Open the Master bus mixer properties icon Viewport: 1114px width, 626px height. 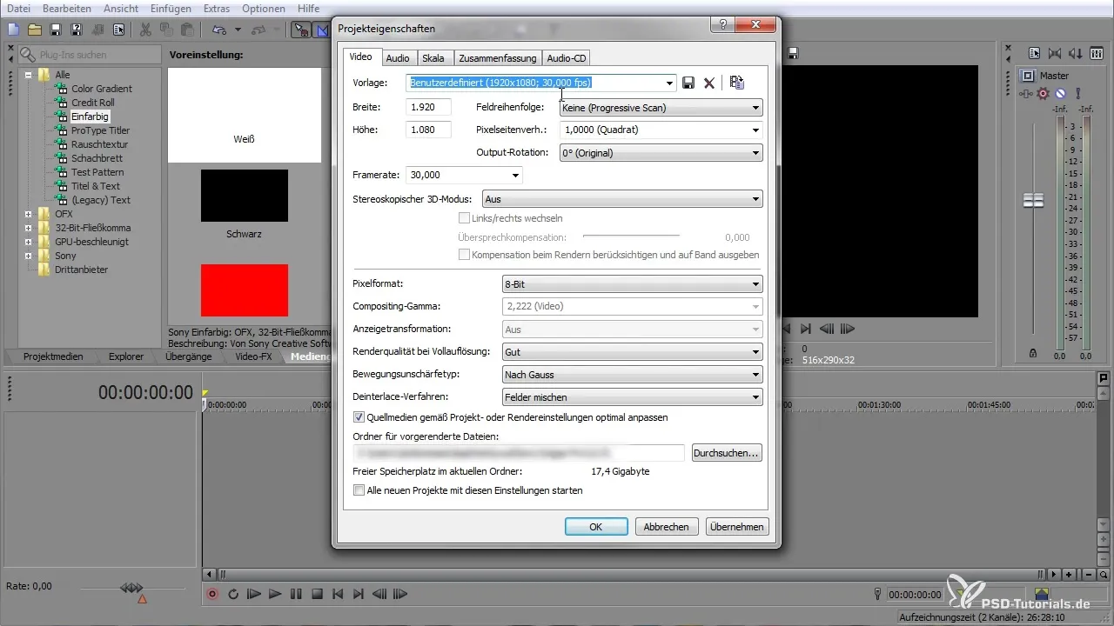(x=1035, y=53)
